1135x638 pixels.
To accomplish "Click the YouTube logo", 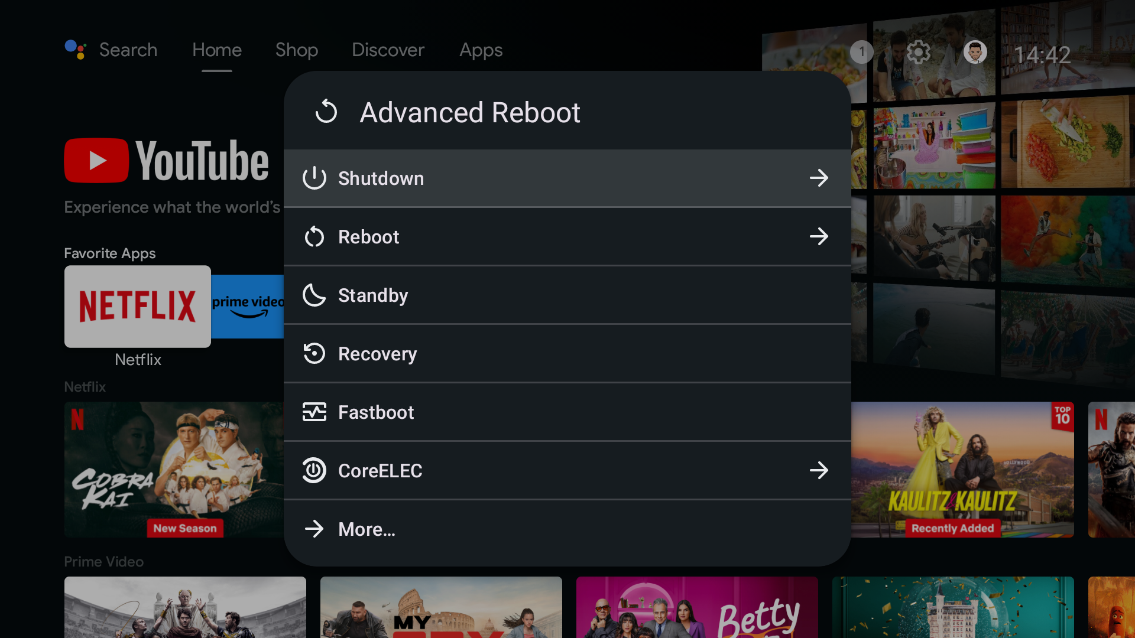I will (166, 160).
